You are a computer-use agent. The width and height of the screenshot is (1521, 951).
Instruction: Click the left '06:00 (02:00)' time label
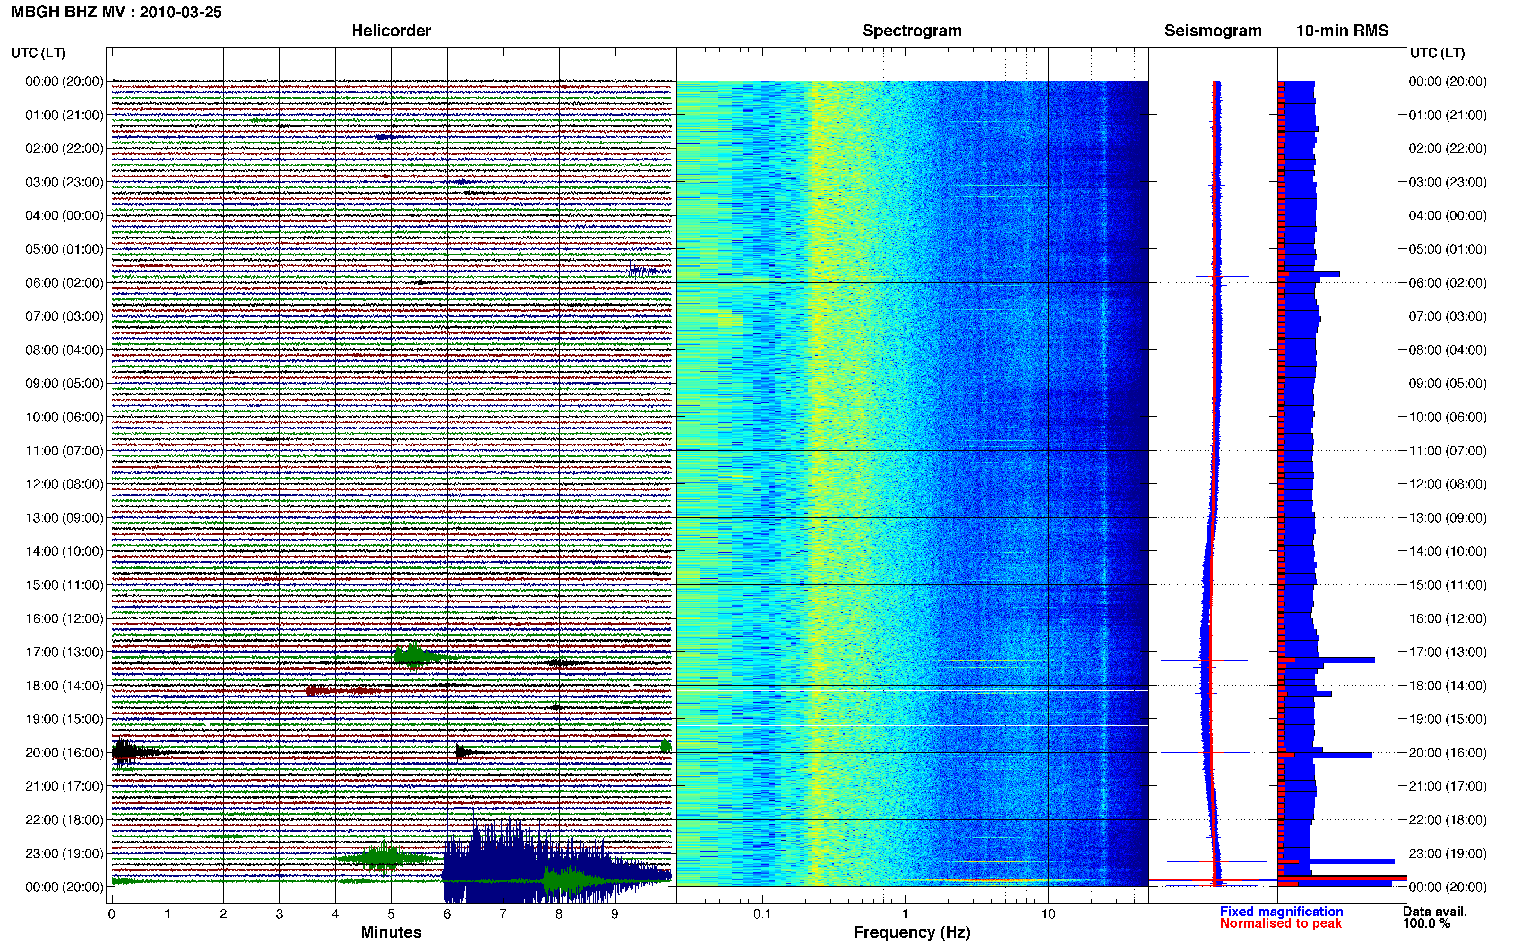tap(64, 283)
